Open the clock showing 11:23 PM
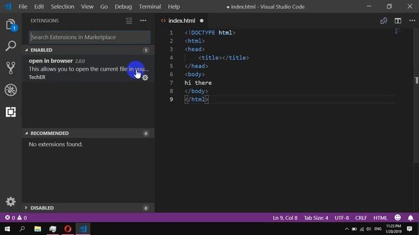The height and width of the screenshot is (235, 419). click(393, 229)
